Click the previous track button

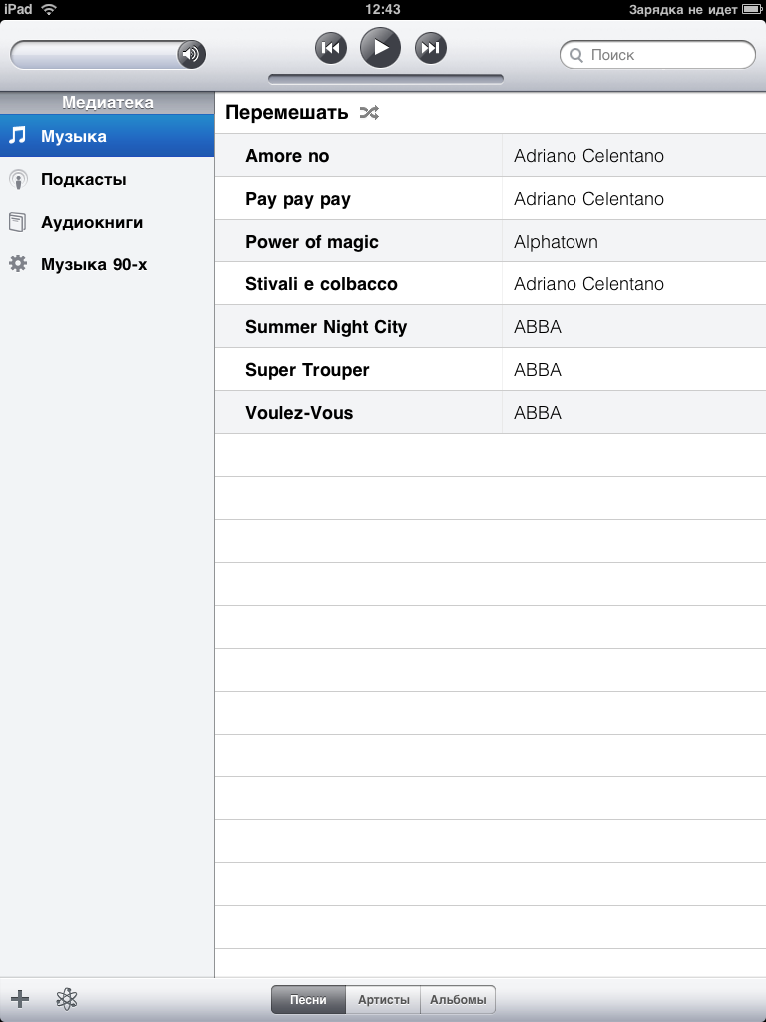331,48
